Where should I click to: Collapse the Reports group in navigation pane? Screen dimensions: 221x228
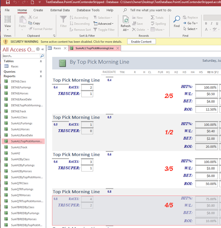click(x=41, y=76)
